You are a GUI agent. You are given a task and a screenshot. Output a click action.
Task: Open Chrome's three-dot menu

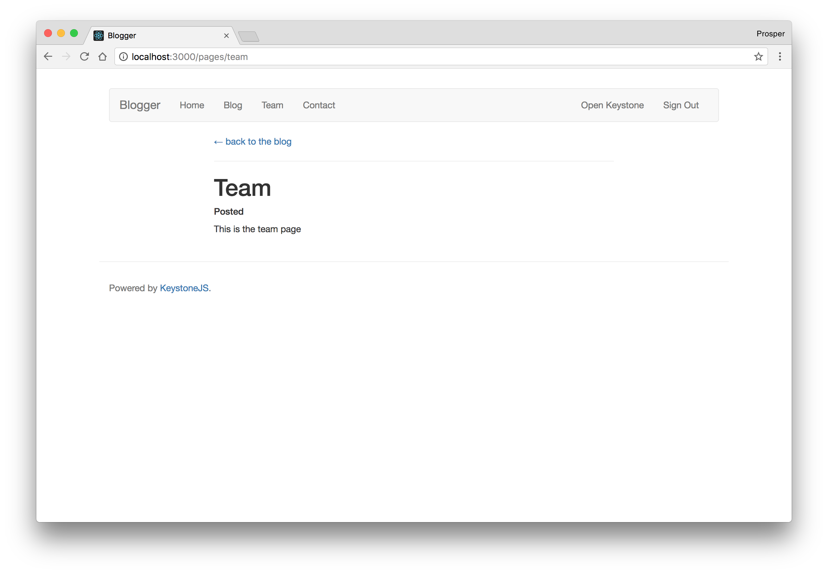[779, 56]
